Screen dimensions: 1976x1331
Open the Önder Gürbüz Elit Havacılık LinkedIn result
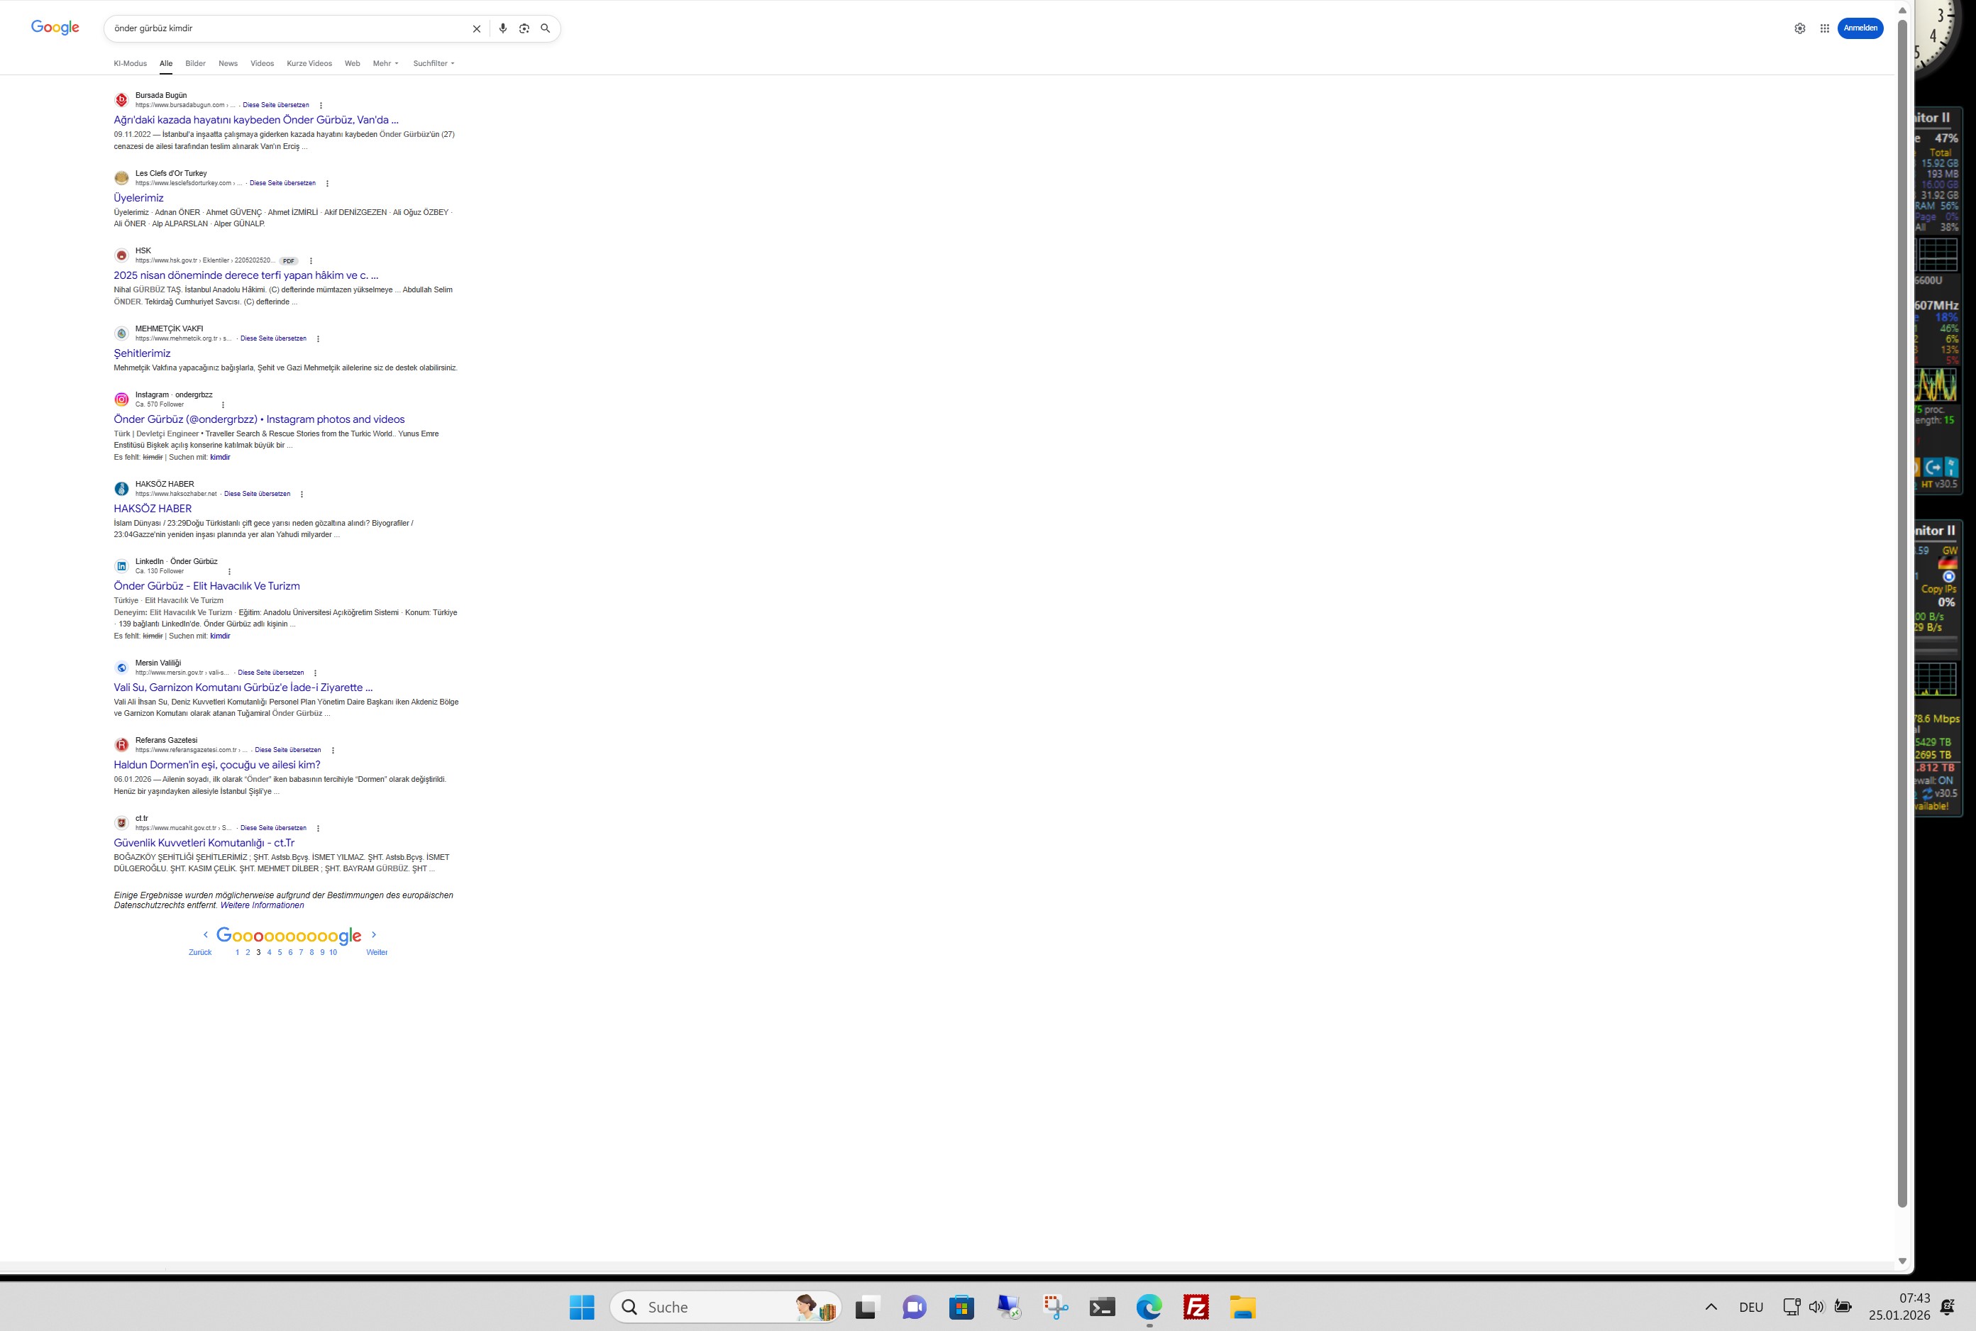point(206,586)
